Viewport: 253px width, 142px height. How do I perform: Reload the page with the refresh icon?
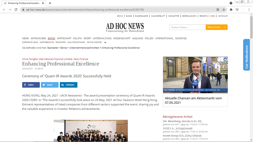16,10
